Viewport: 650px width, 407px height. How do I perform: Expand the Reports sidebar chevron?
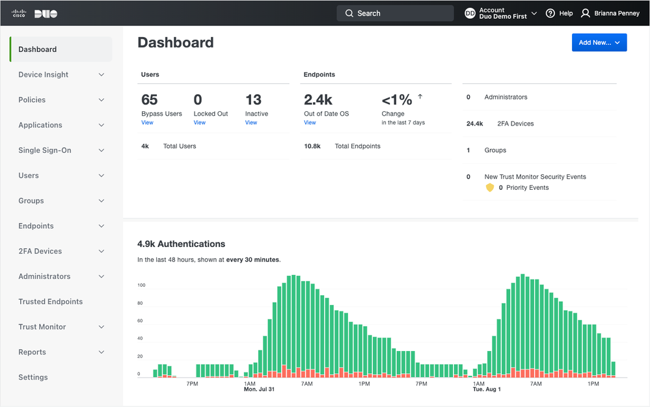[102, 352]
